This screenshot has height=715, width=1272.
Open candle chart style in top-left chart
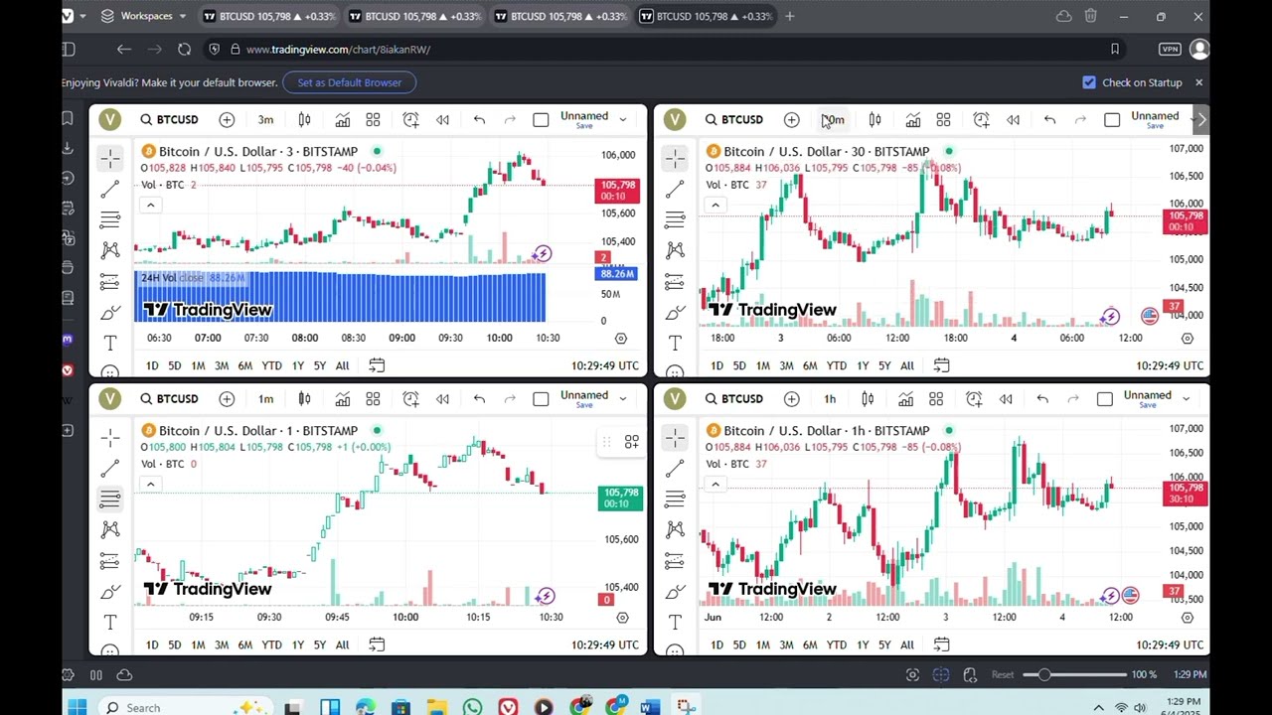point(304,119)
